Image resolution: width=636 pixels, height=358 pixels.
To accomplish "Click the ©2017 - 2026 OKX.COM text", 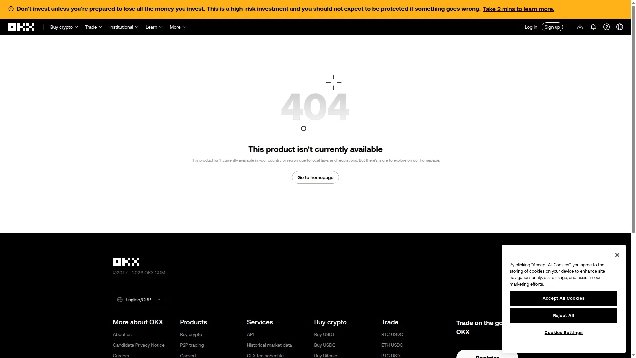I will (139, 273).
